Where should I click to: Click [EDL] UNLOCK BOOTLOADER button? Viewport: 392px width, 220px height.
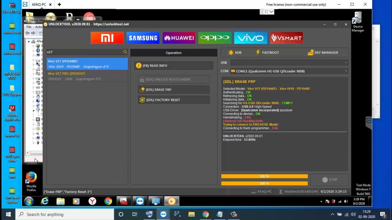174,79
